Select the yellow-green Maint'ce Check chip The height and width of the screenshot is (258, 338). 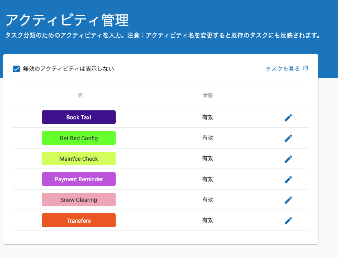pos(79,159)
